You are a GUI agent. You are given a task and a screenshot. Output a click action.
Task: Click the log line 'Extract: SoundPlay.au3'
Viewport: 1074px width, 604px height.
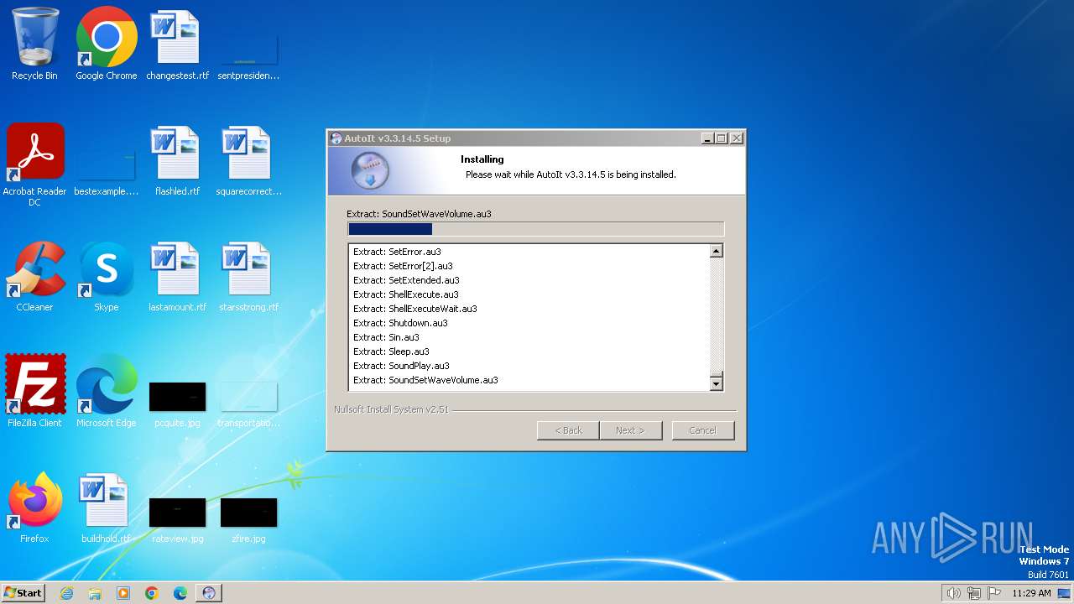pyautogui.click(x=401, y=366)
